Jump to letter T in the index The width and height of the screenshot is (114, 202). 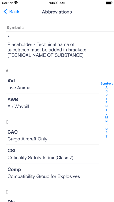(106, 136)
